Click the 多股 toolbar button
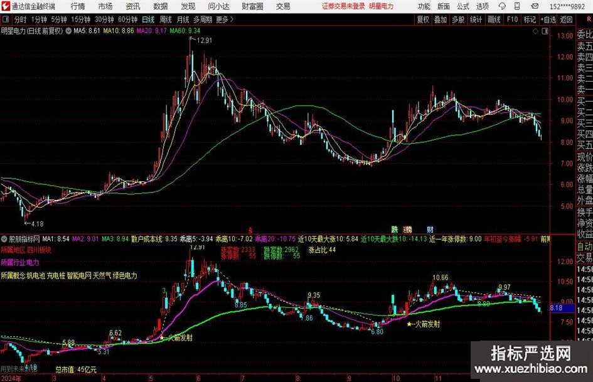 pos(458,19)
